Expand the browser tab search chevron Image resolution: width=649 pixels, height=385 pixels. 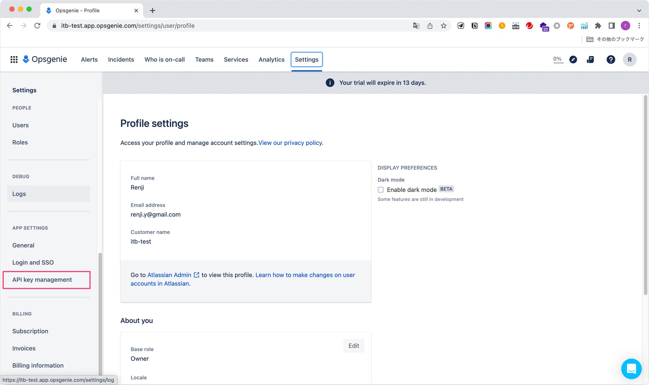coord(639,10)
